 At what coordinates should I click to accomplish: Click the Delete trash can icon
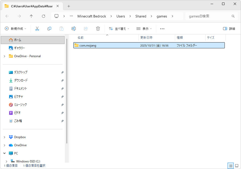pos(98,29)
